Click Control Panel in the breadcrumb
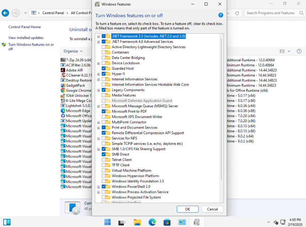Viewport: 306px width, 227px height. pyautogui.click(x=53, y=13)
